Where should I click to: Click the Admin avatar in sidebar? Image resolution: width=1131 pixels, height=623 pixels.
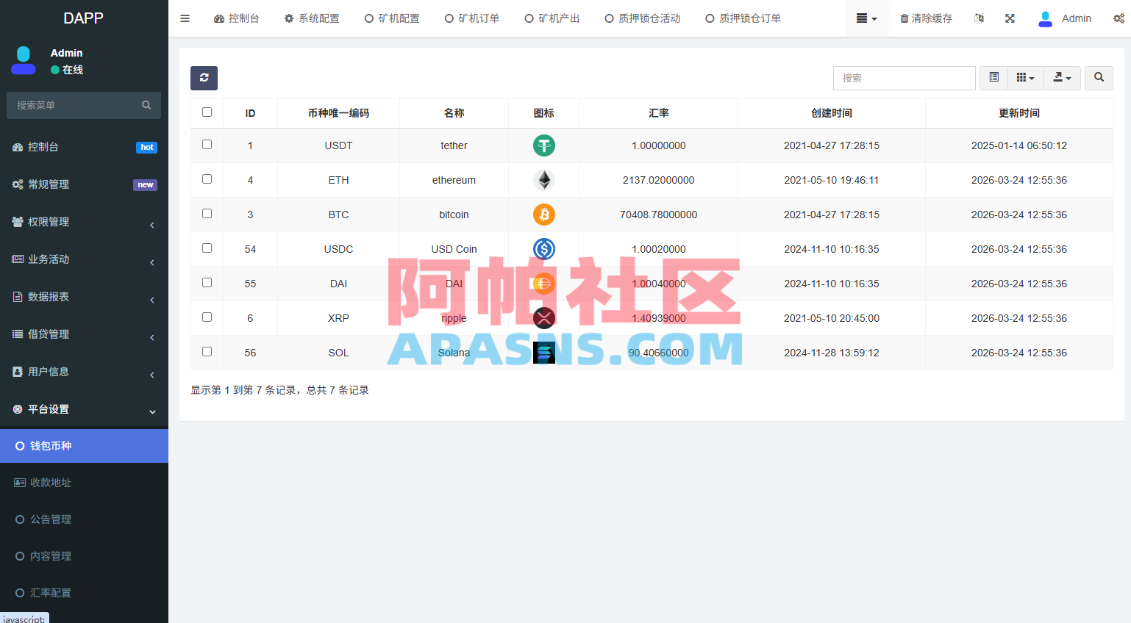coord(24,60)
